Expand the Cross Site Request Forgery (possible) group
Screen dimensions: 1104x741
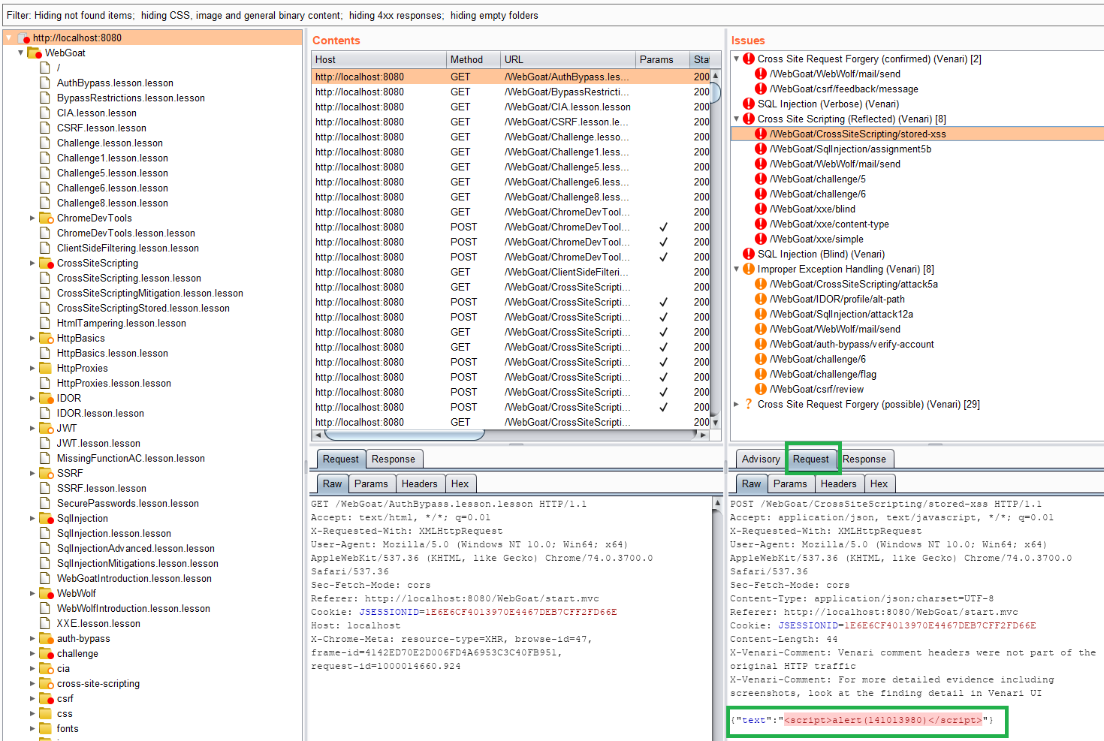click(736, 404)
